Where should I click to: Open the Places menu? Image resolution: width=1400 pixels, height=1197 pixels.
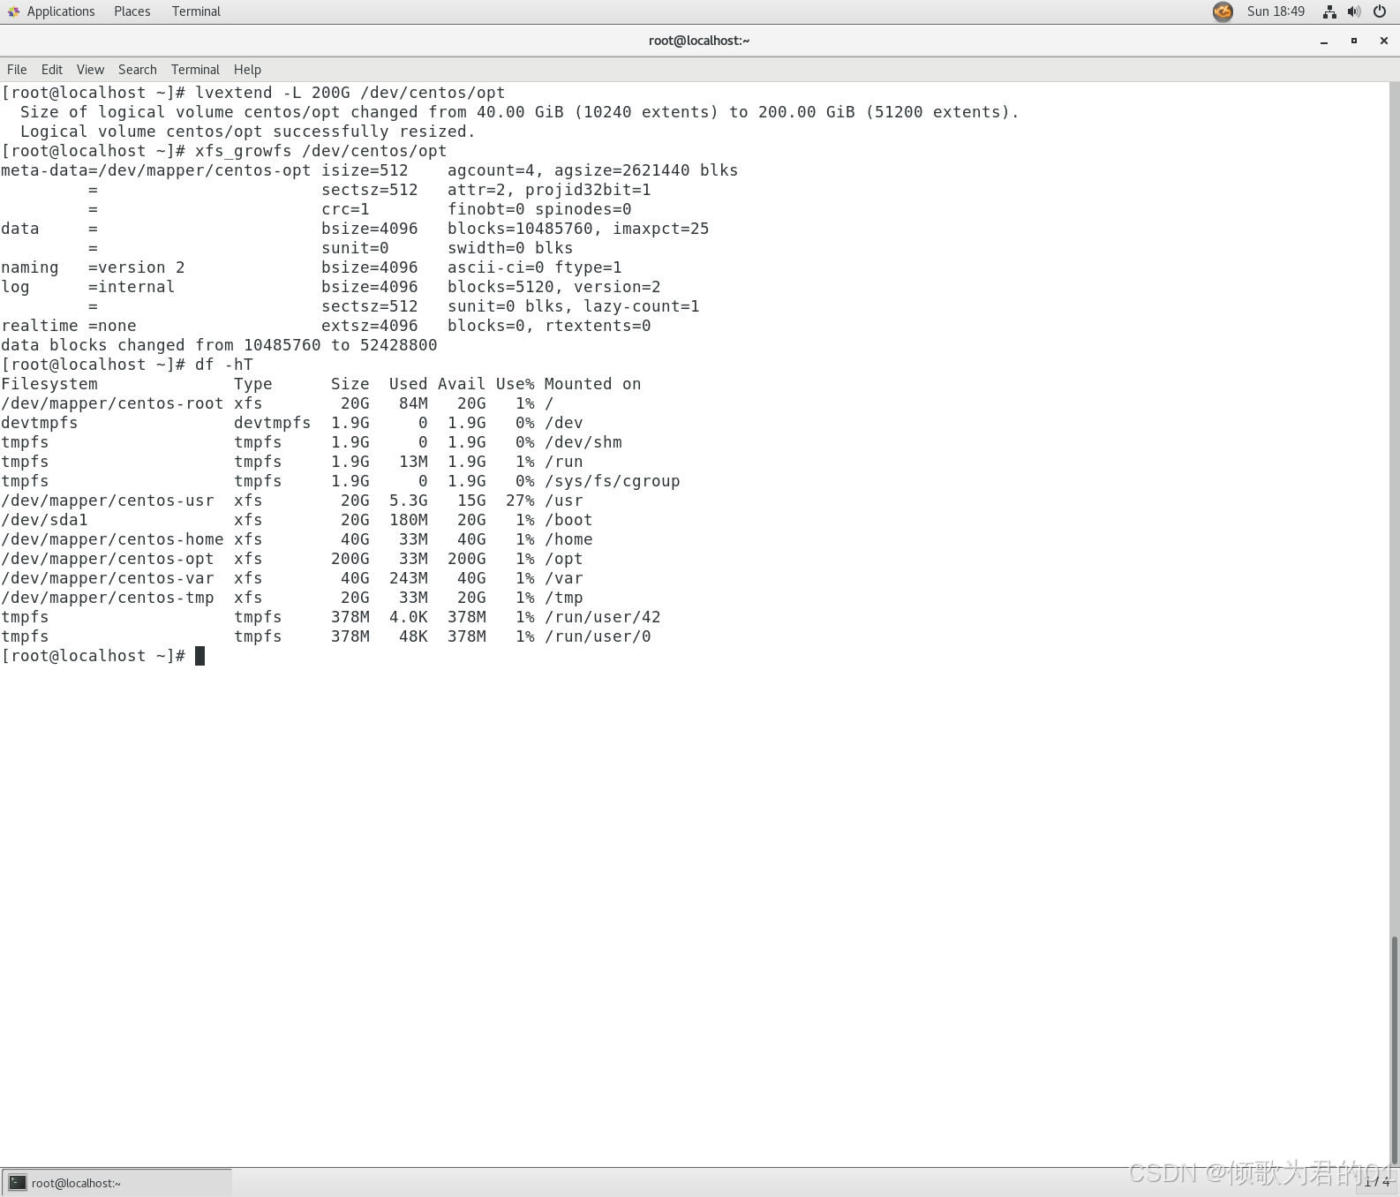click(132, 11)
